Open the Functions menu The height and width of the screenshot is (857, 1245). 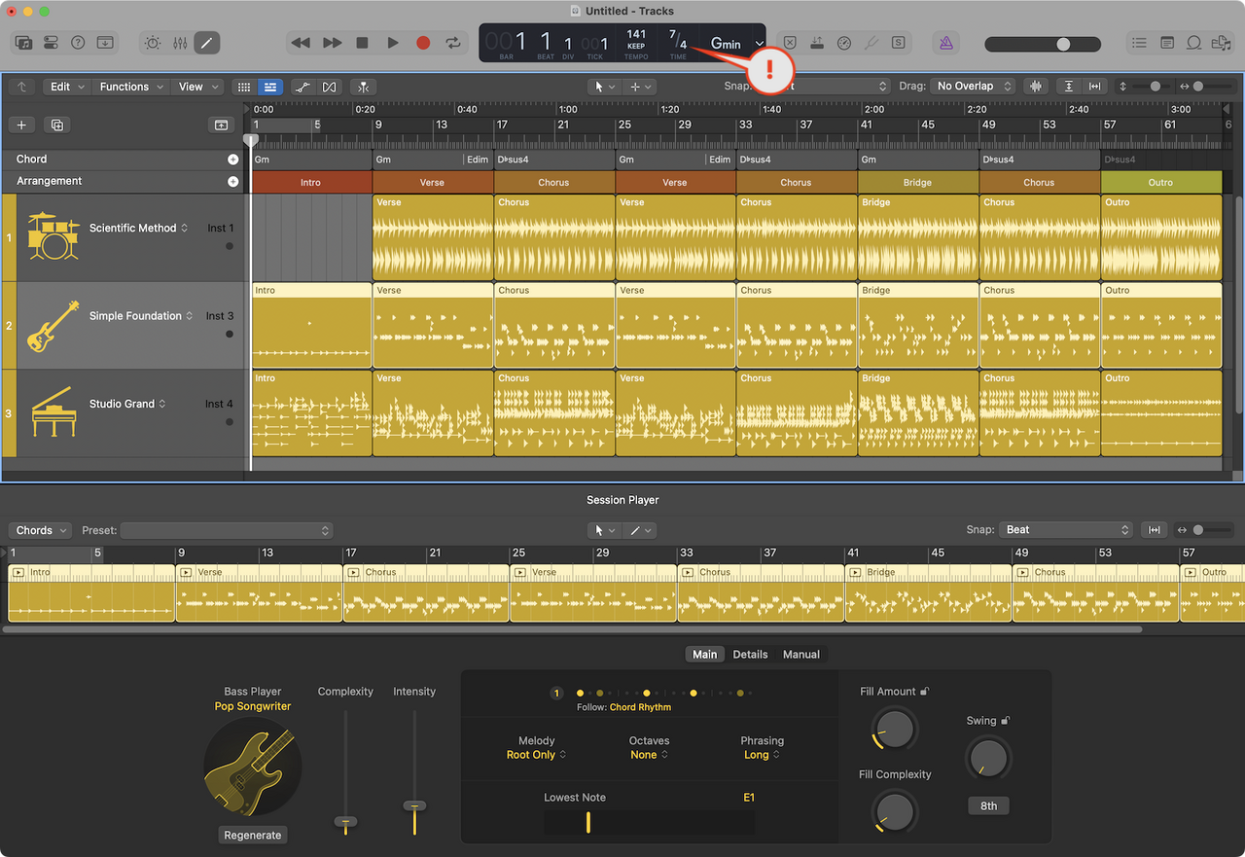(x=130, y=87)
